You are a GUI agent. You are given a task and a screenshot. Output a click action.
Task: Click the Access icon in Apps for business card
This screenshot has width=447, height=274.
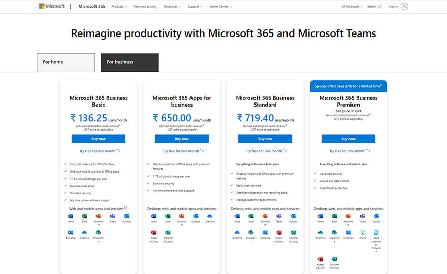[x=153, y=233]
